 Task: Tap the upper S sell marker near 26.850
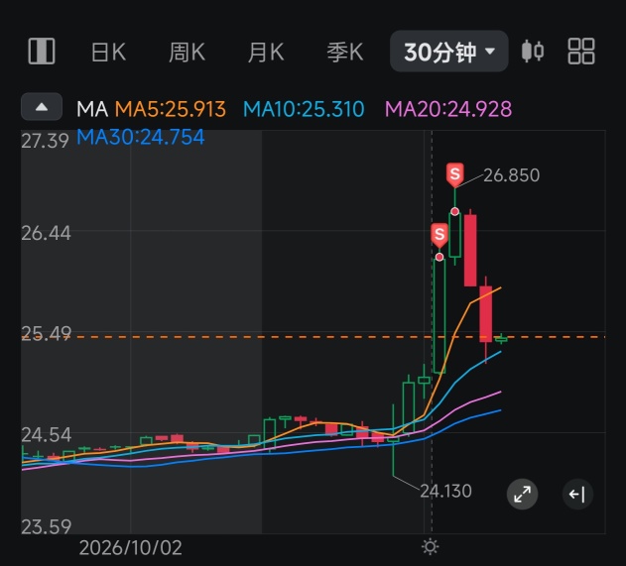454,173
